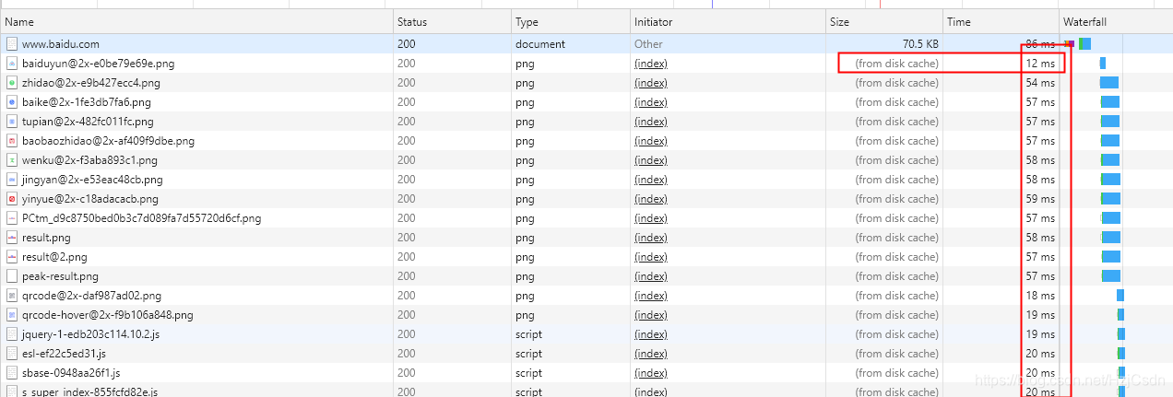Click the waterfall bar of baiduyun@2x-e0be79e69e.png row
Screen dimensions: 1173x397
1103,64
